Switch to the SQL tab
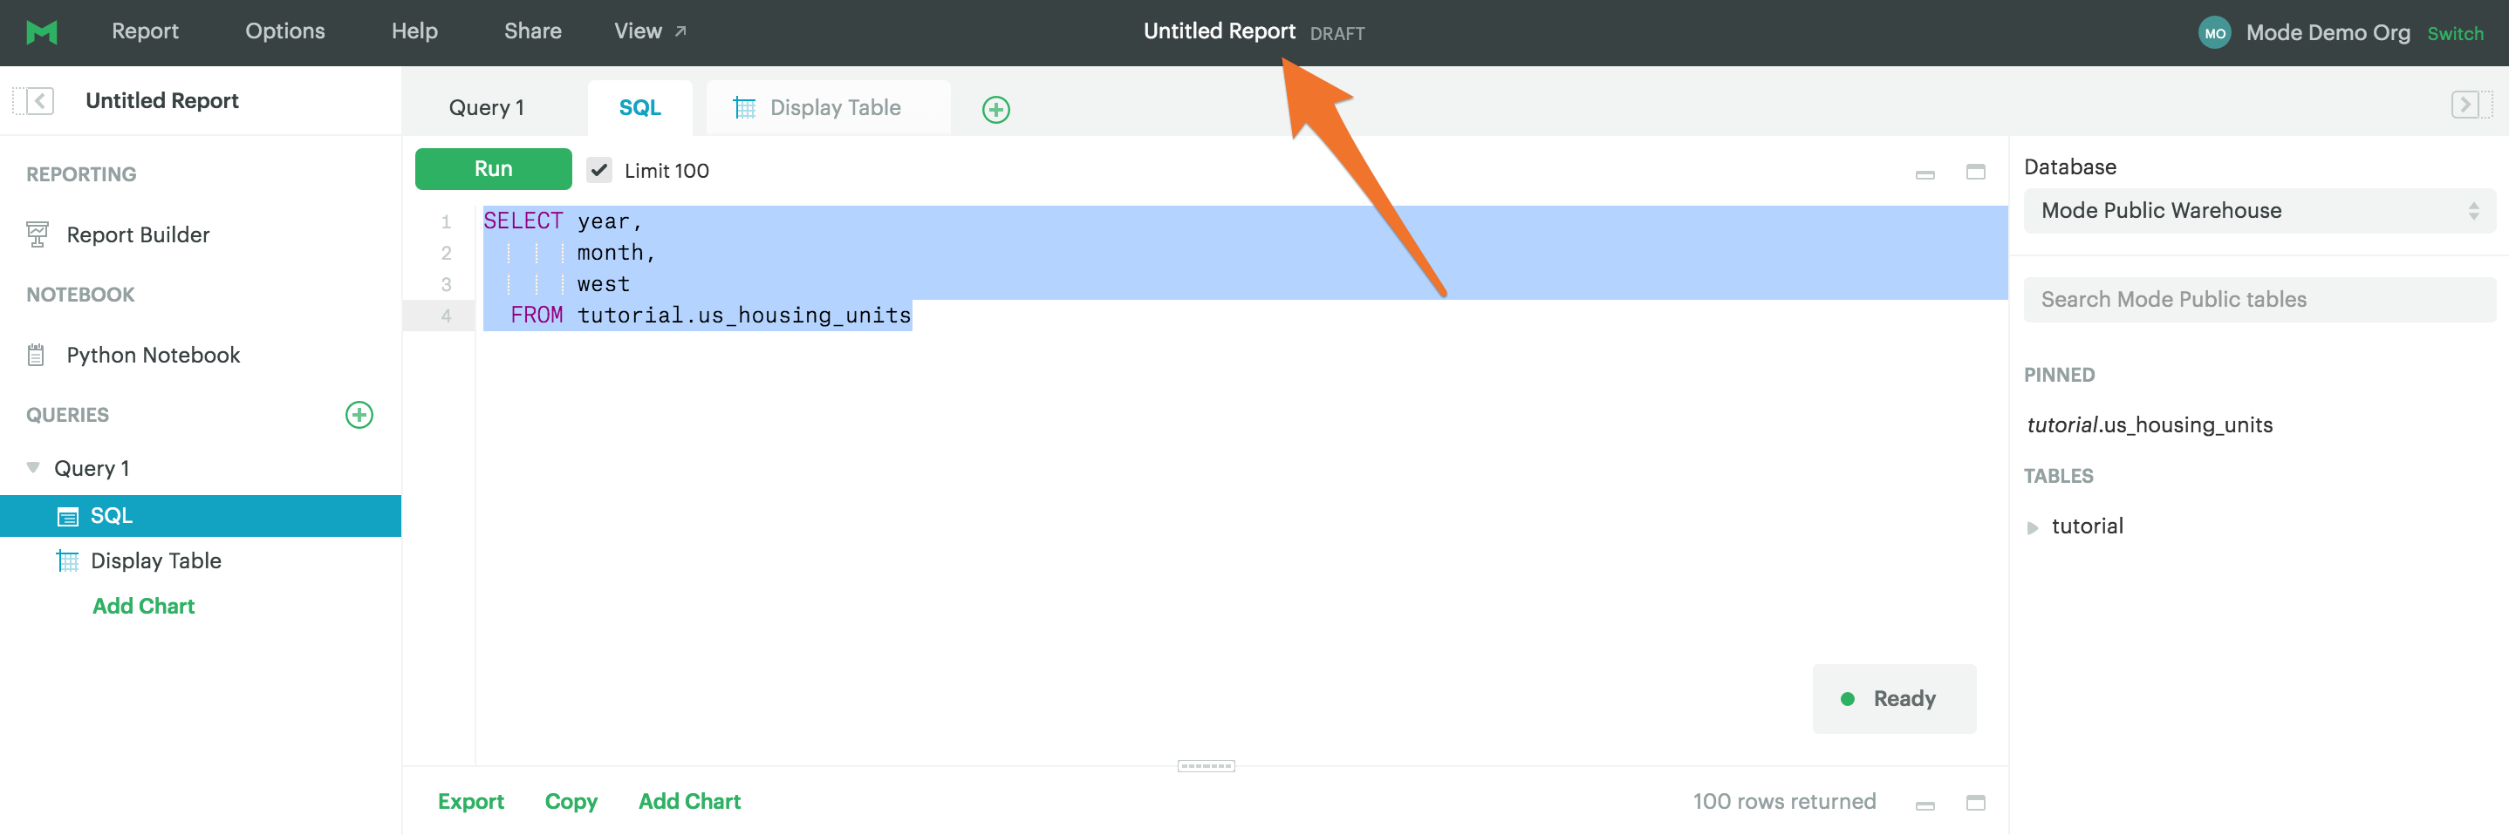Viewport: 2509px width, 835px height. coord(640,108)
